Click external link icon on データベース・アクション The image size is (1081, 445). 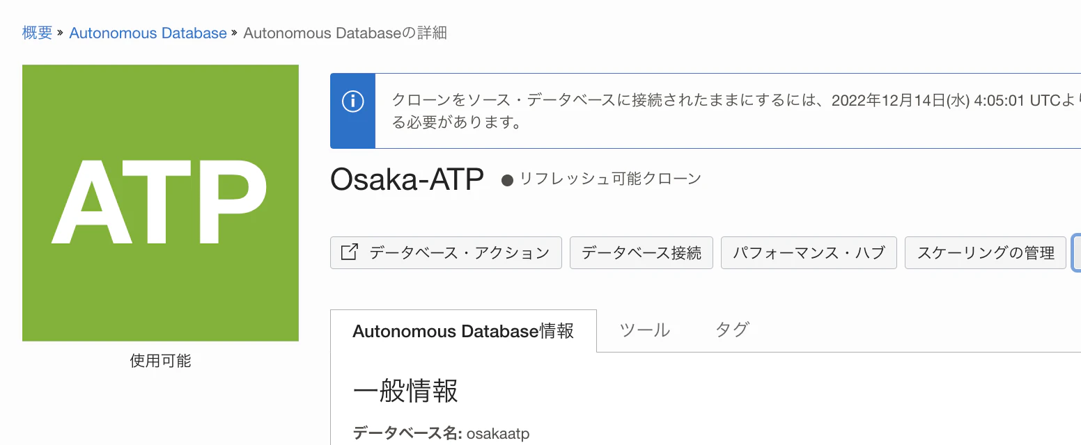point(349,252)
